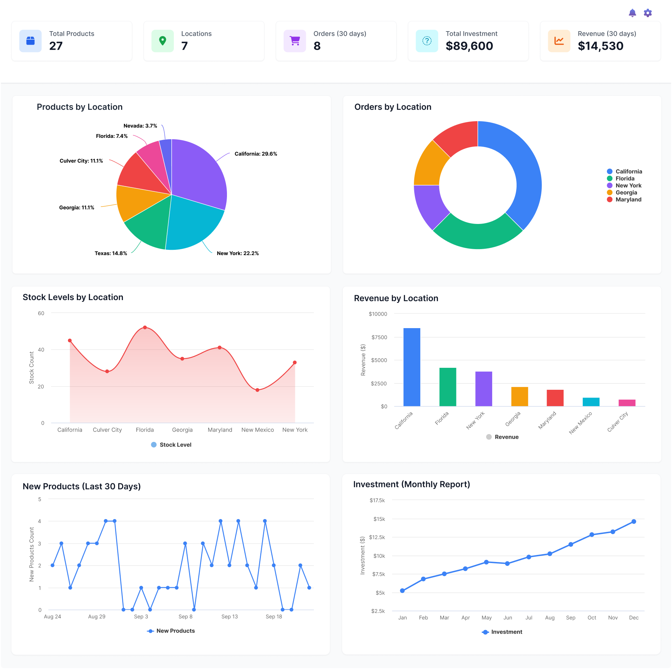Select the California slice in Products pie chart
The width and height of the screenshot is (672, 669).
point(198,170)
